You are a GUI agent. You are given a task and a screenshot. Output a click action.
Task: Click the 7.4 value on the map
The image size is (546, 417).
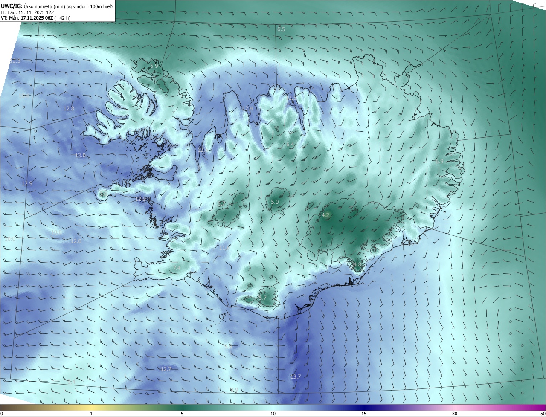coord(177,268)
